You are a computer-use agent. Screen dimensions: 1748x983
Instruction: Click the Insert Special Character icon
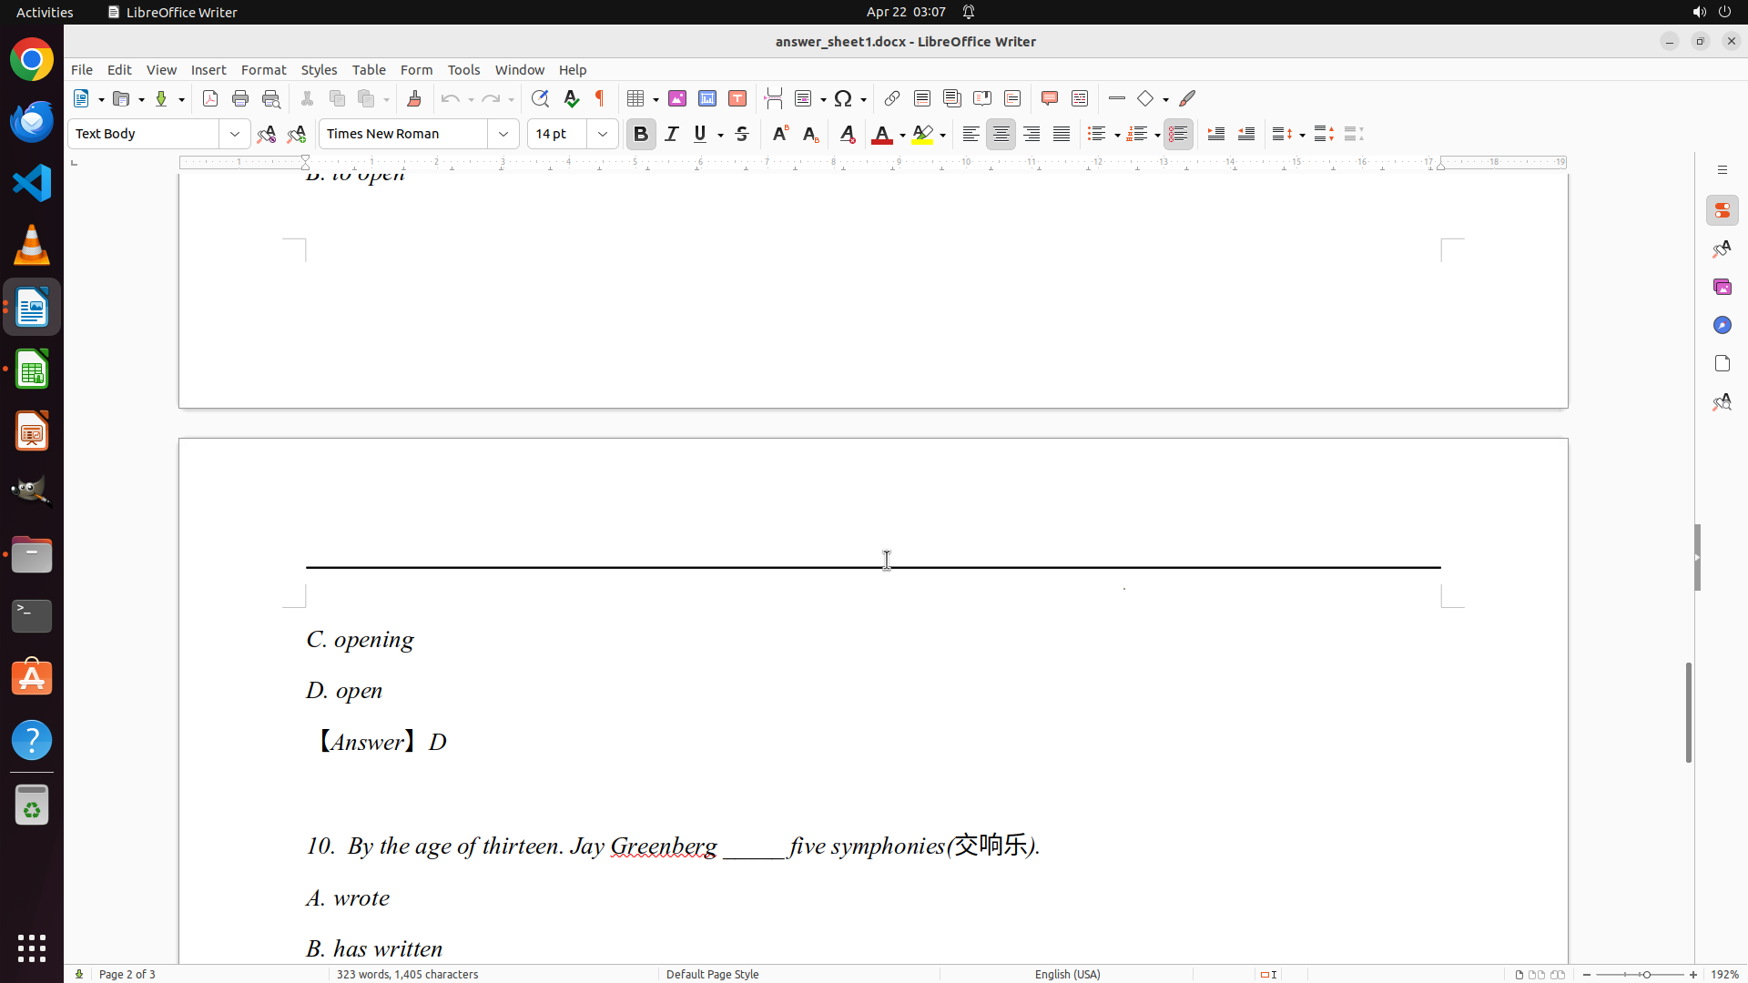[x=843, y=98]
